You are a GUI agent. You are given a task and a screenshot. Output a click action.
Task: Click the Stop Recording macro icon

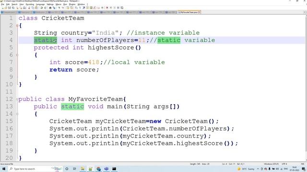tap(111, 8)
